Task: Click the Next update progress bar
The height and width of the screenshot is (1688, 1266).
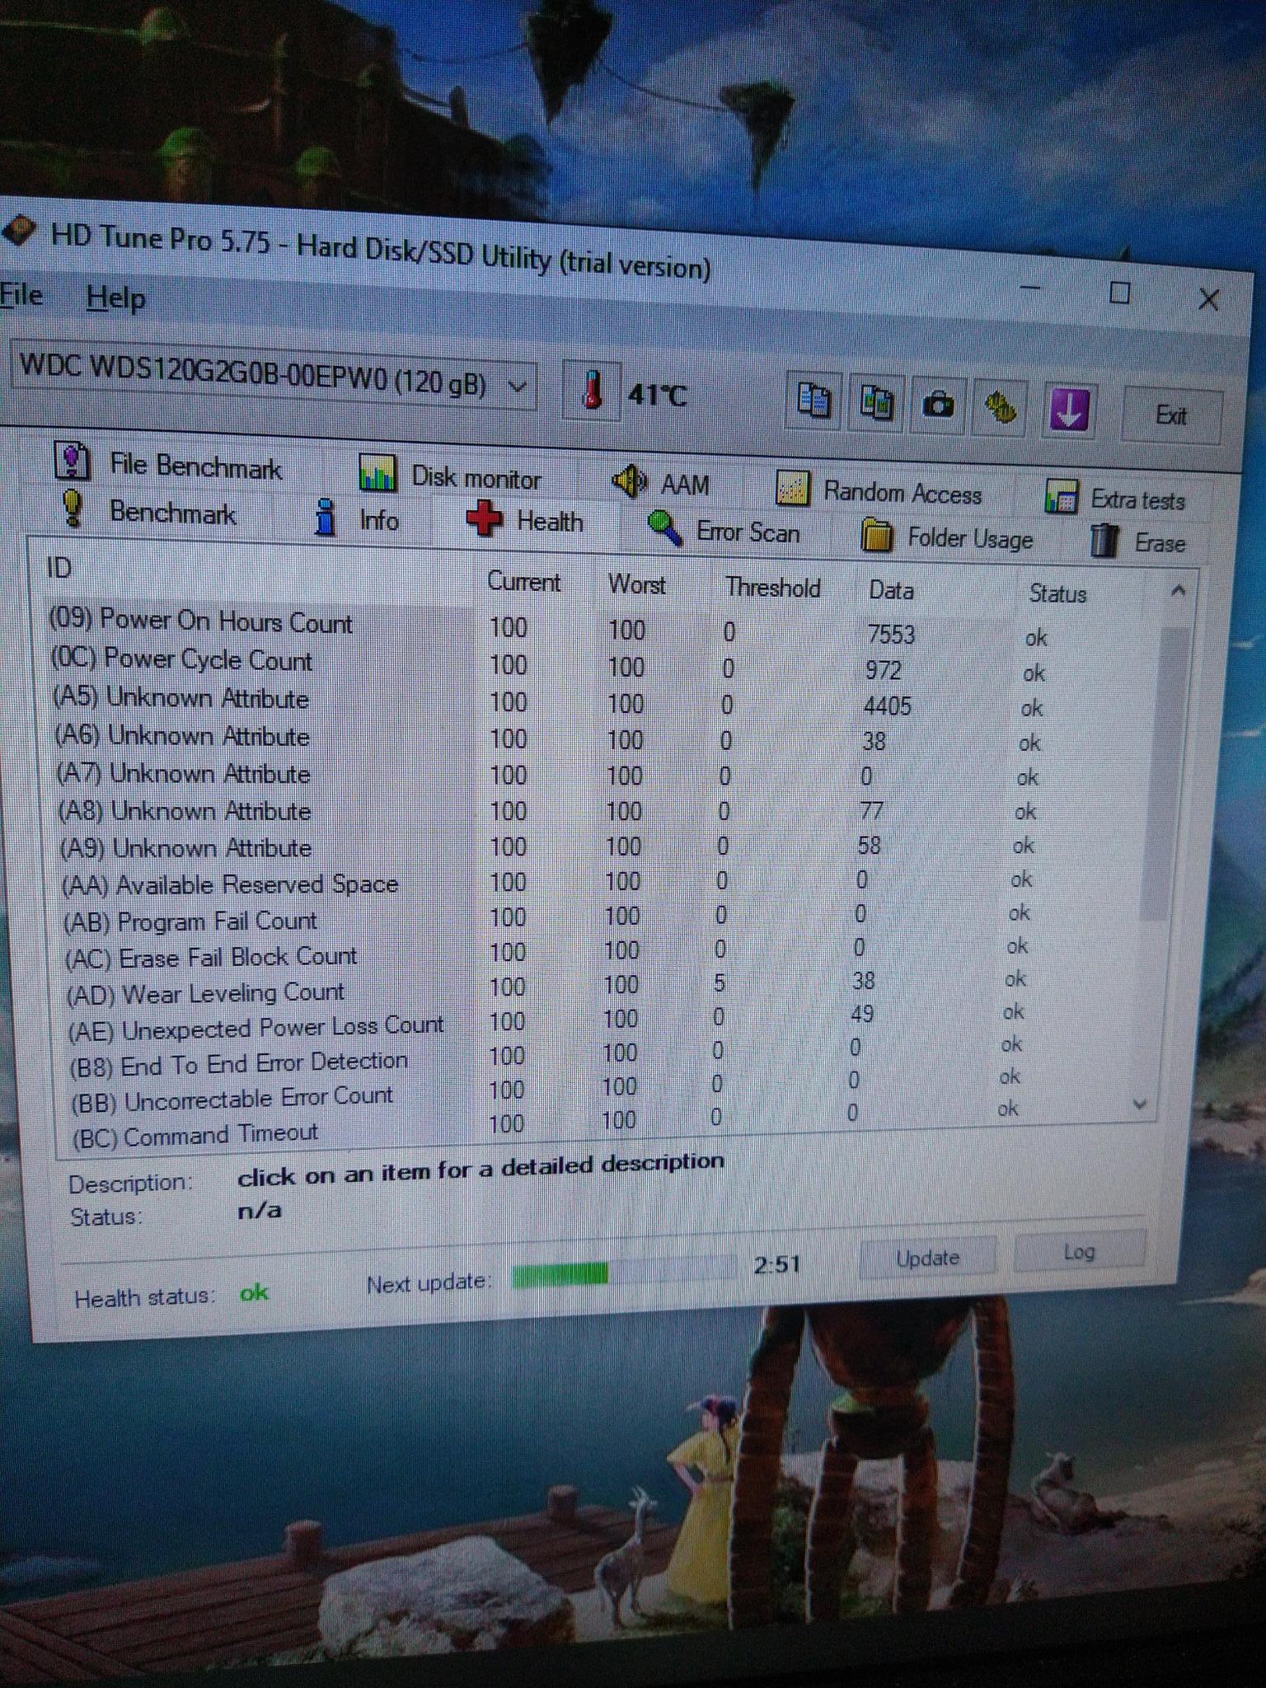Action: 623,1271
